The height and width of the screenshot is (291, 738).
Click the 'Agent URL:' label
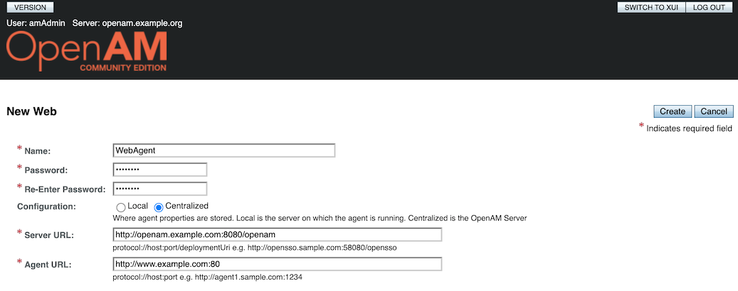48,265
